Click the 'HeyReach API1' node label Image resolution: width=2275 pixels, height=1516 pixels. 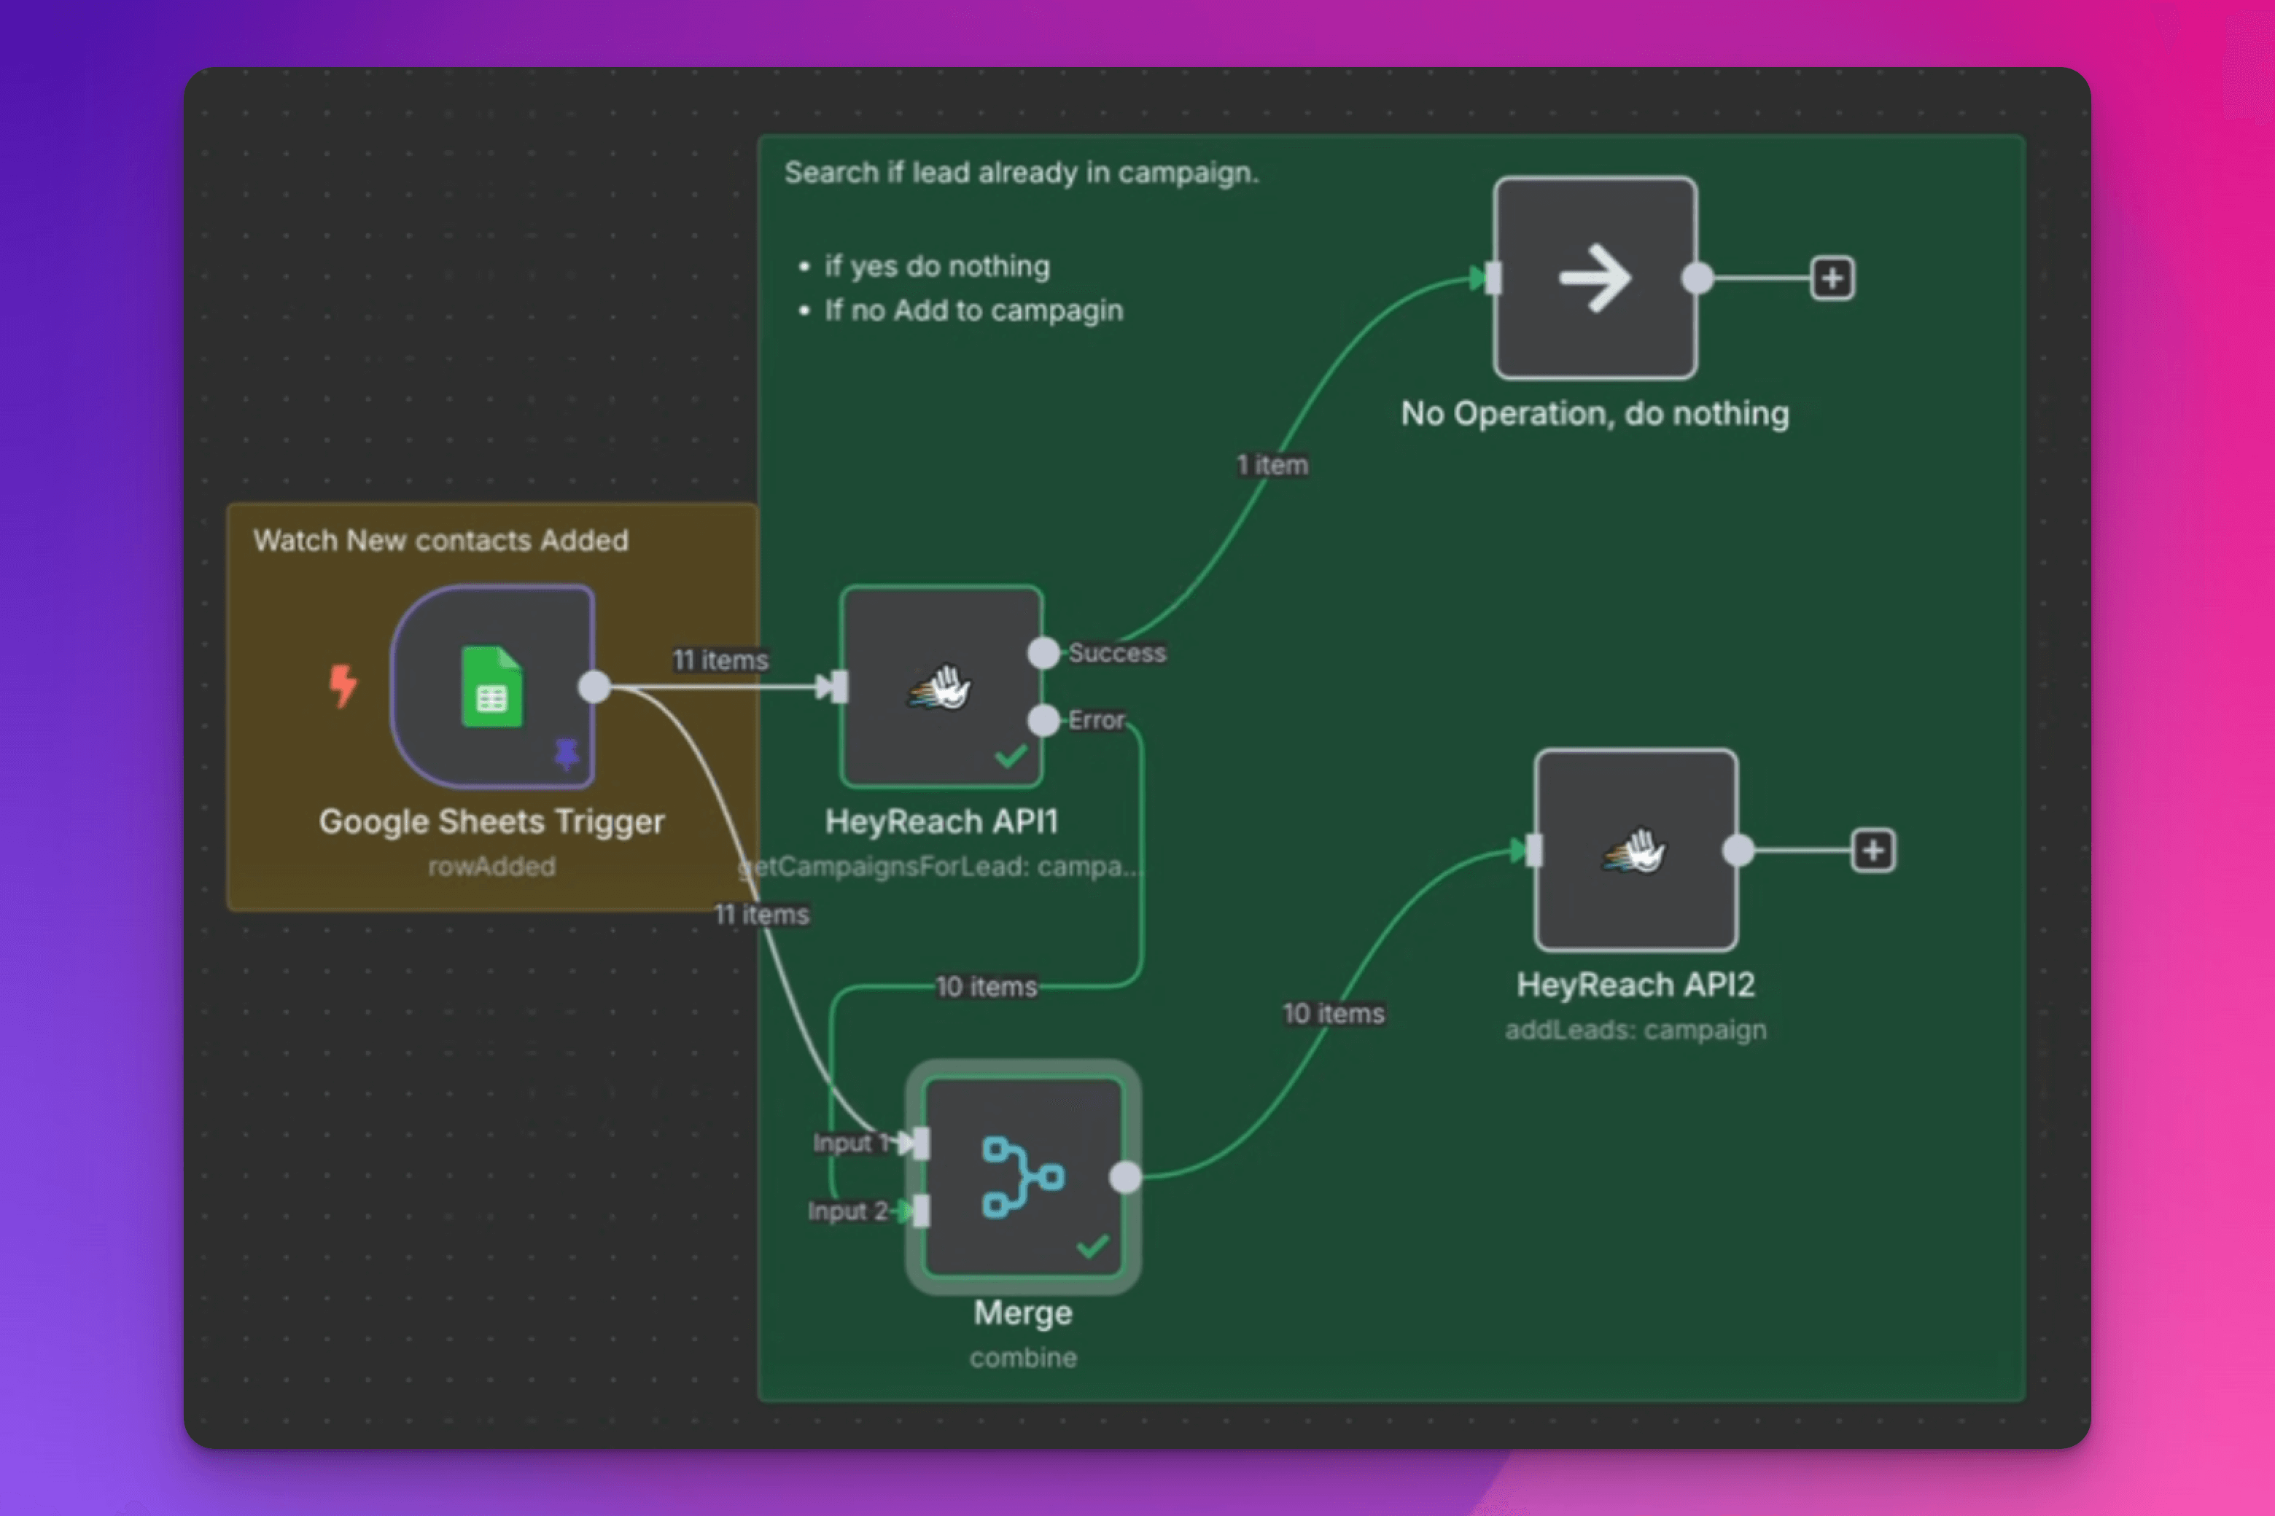942,822
